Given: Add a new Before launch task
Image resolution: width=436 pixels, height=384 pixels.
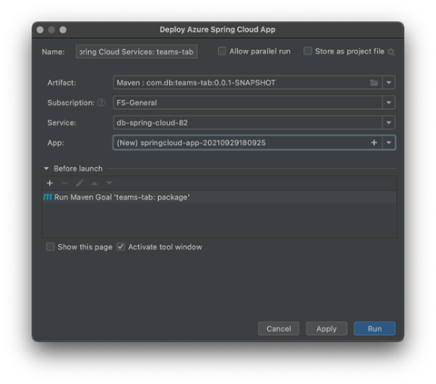Looking at the screenshot, I should tap(50, 183).
